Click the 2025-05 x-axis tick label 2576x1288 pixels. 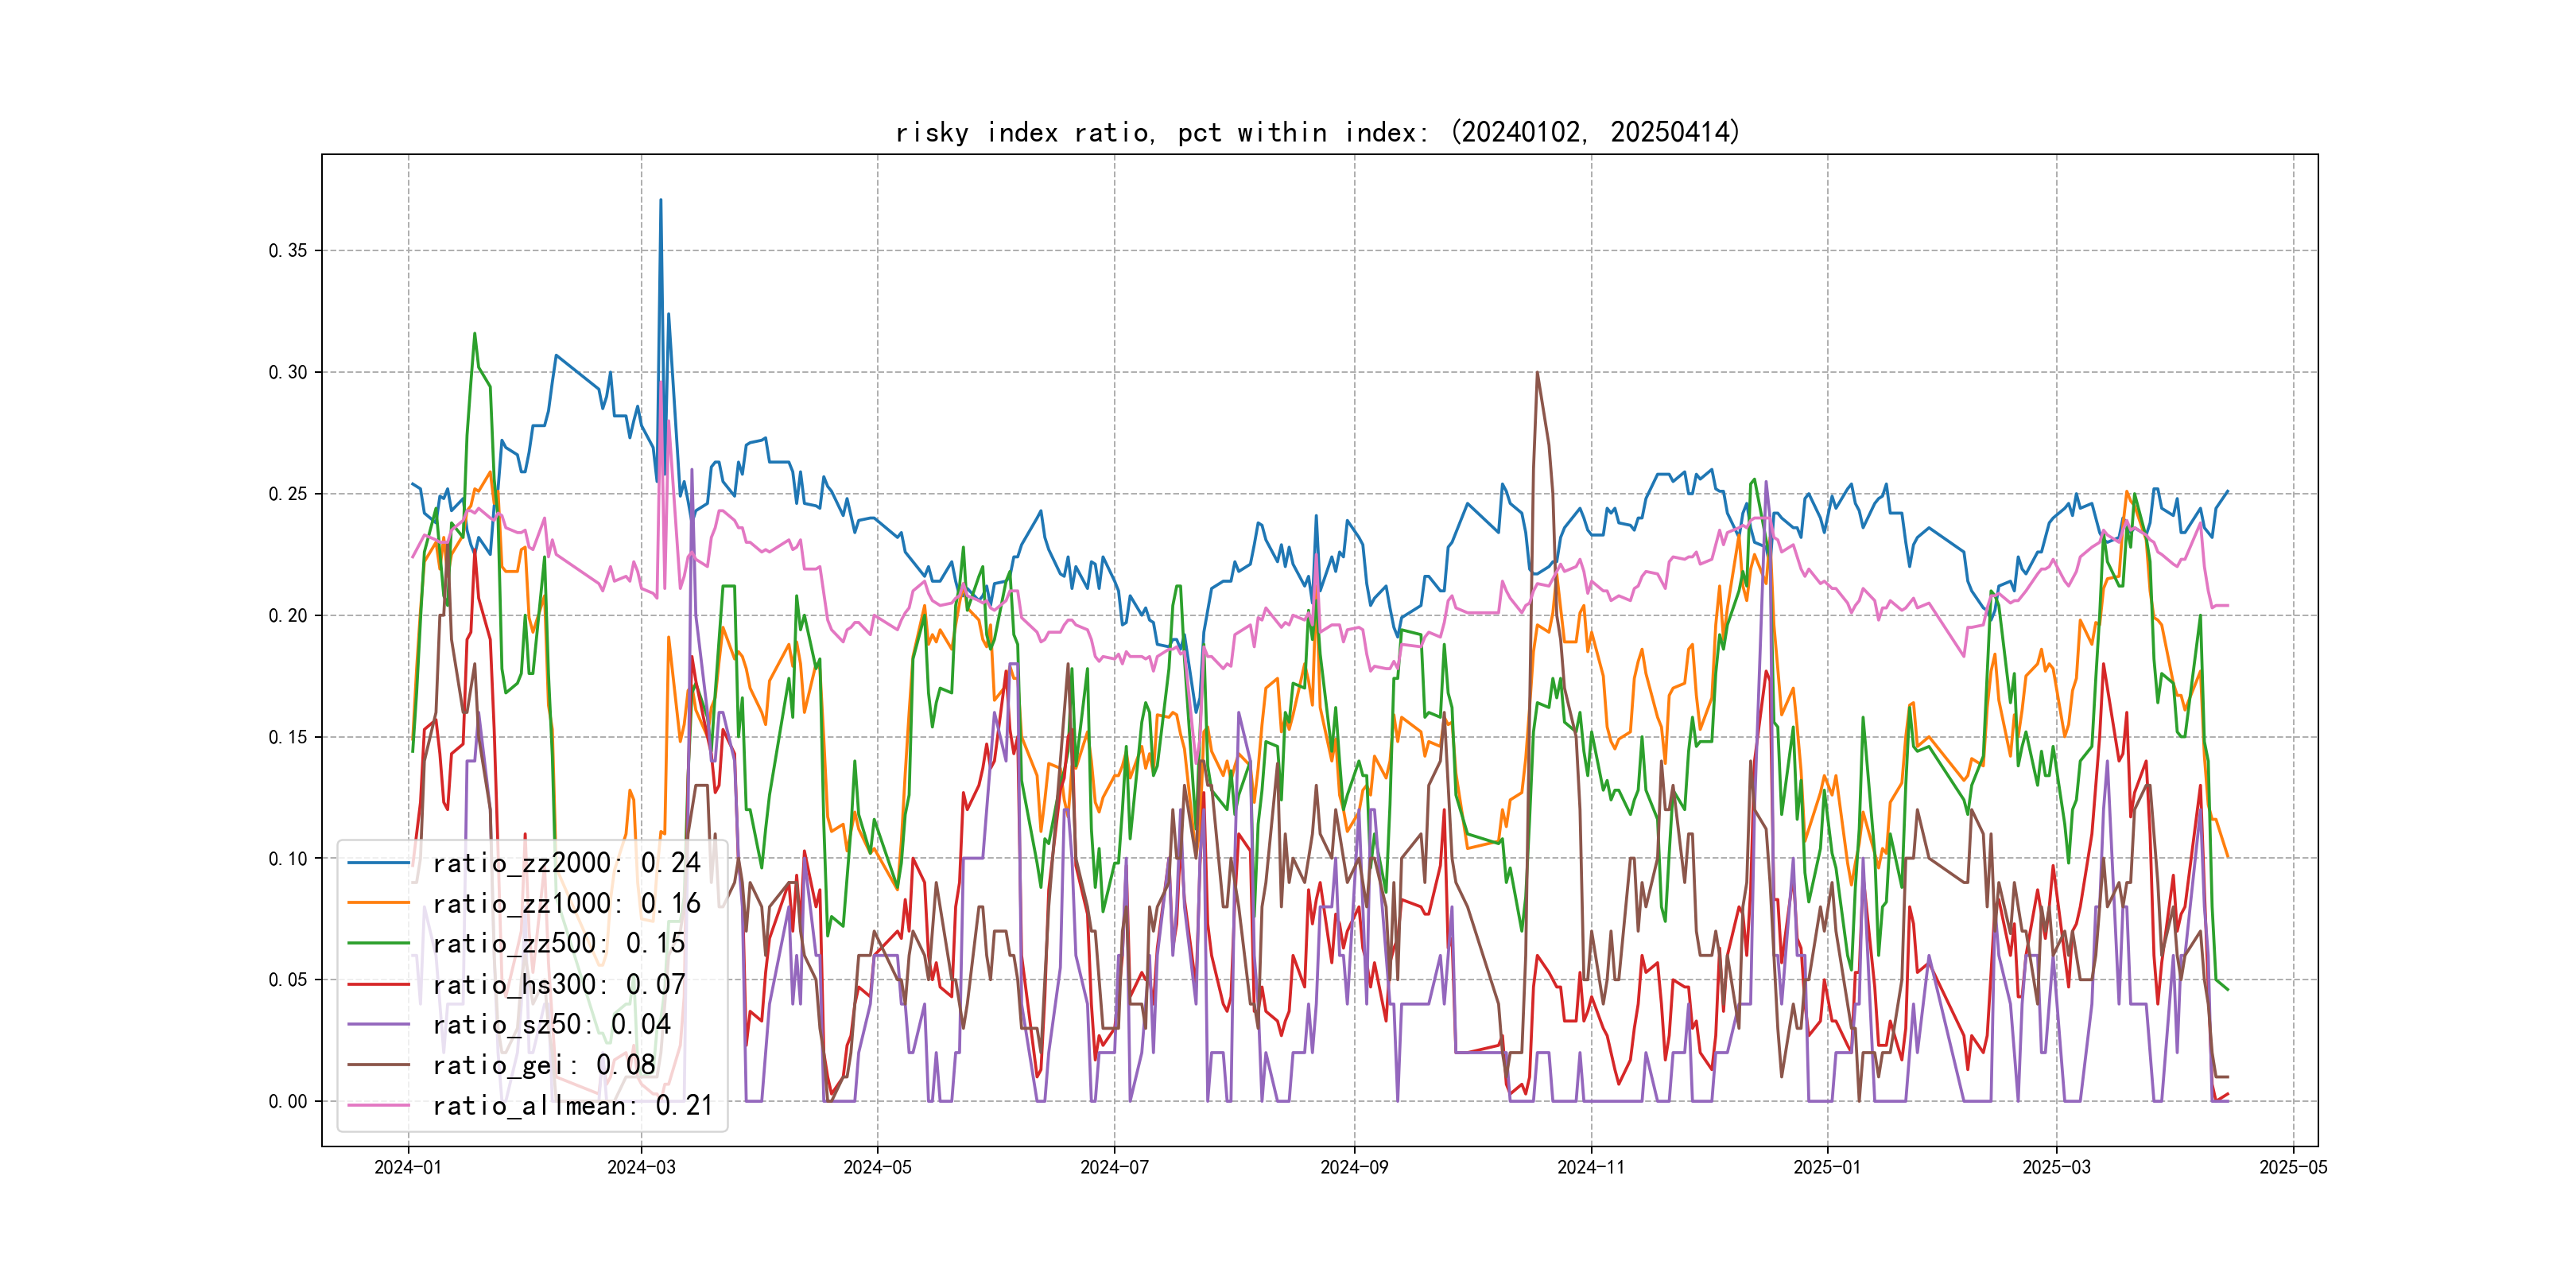point(2293,1167)
